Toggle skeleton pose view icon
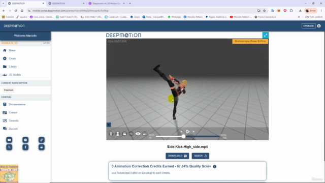This screenshot has height=183, width=325. point(111,134)
